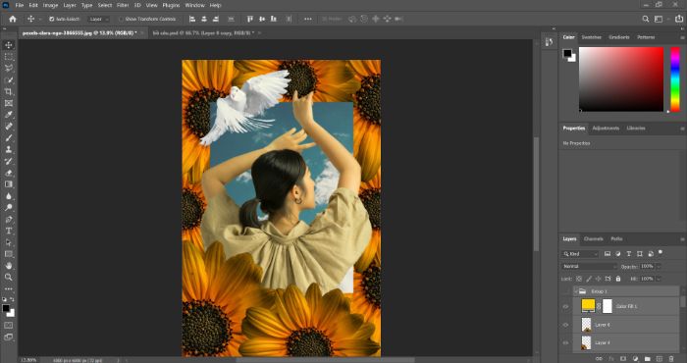The width and height of the screenshot is (687, 363).
Task: Open the Window menu
Action: click(194, 5)
